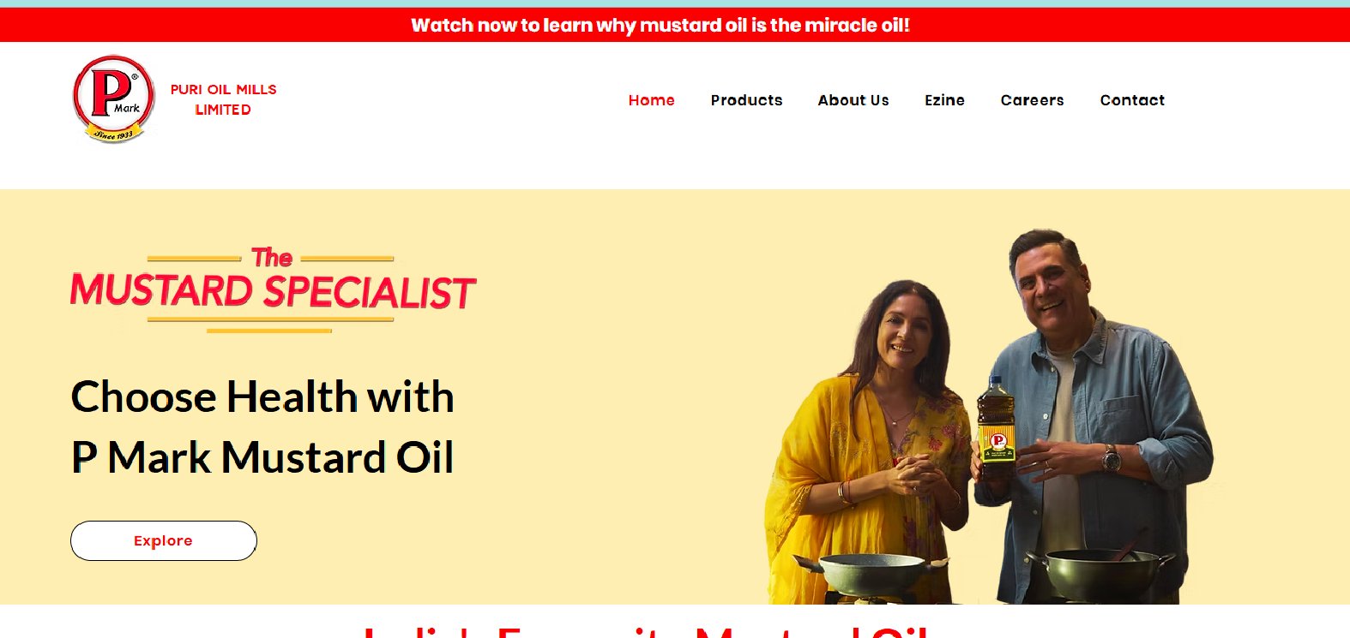Image resolution: width=1350 pixels, height=638 pixels.
Task: Click the woman in the yellow dress
Action: pos(866,441)
